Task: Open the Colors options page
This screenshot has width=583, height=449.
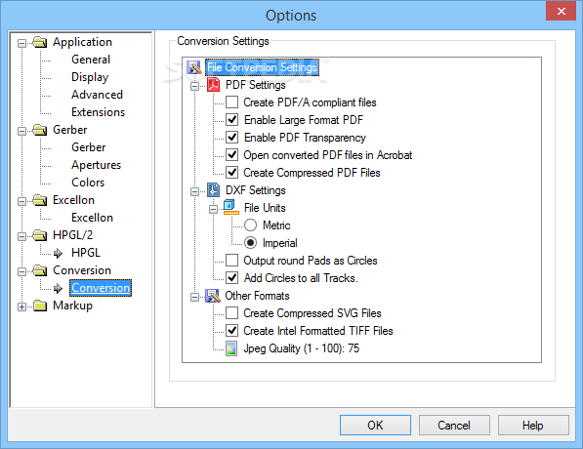Action: pyautogui.click(x=88, y=183)
